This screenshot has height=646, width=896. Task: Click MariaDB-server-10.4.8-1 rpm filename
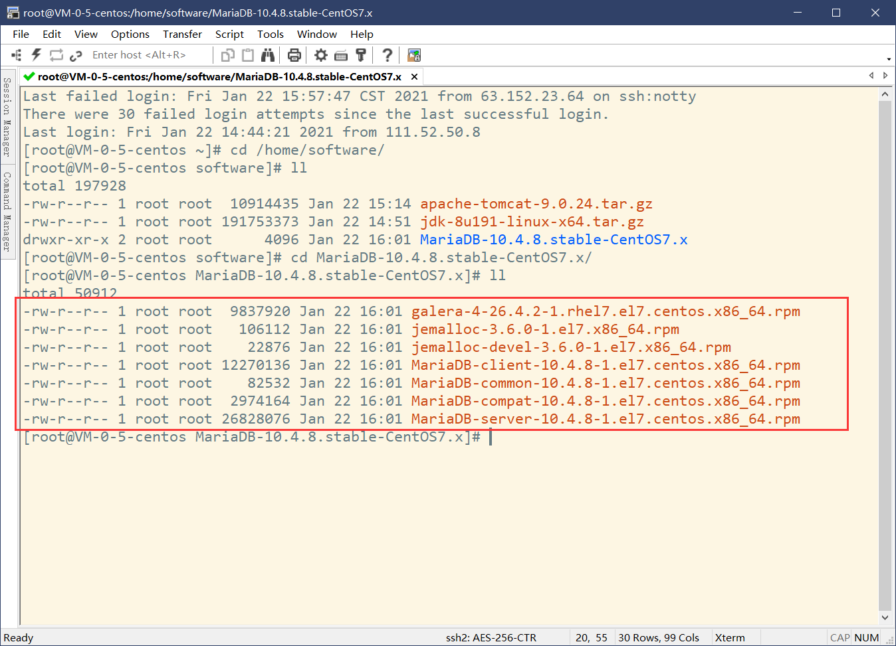[x=606, y=419]
